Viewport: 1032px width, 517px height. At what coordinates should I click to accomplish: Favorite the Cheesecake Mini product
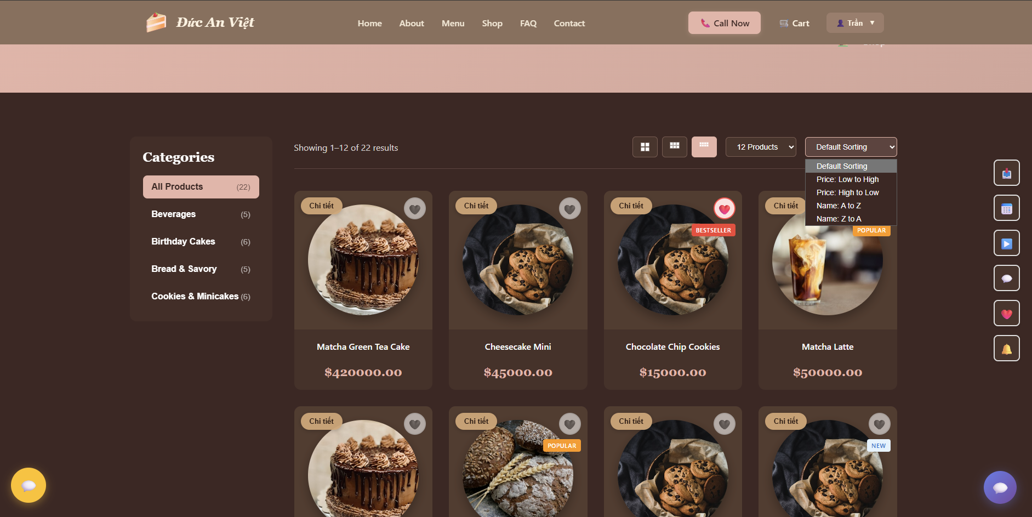[x=570, y=208]
